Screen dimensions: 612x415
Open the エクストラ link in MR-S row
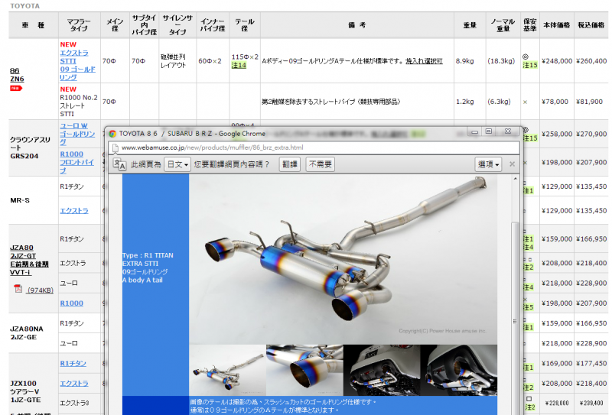point(74,211)
